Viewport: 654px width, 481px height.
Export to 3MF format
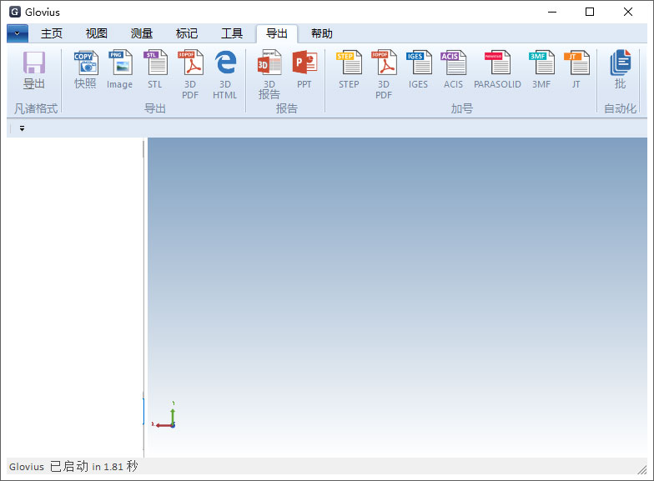tap(541, 70)
